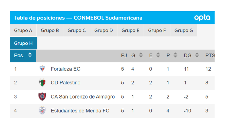
Task: Switch to the Grupo A tab
Action: (23, 31)
